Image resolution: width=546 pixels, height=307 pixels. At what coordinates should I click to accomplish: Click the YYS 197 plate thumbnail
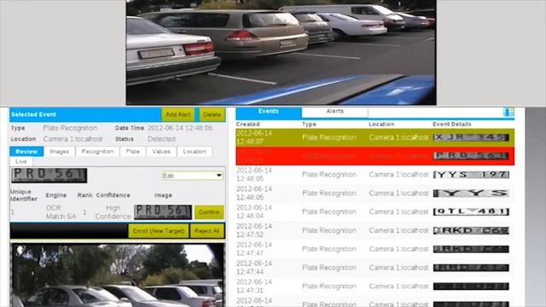[x=471, y=175]
